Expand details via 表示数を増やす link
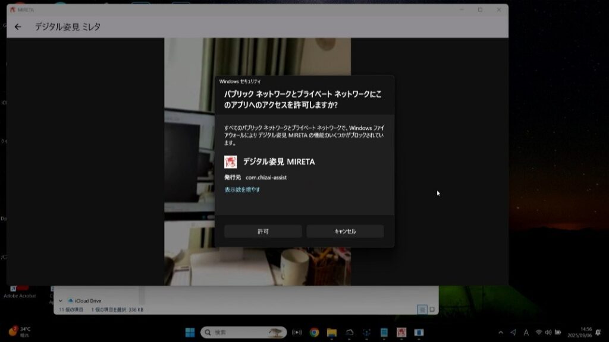 point(242,190)
